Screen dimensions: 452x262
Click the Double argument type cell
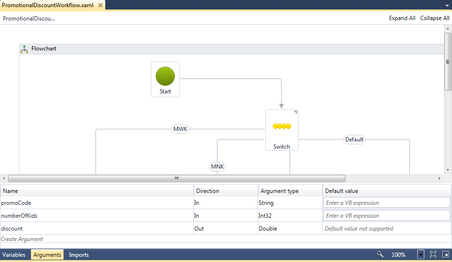[290, 229]
